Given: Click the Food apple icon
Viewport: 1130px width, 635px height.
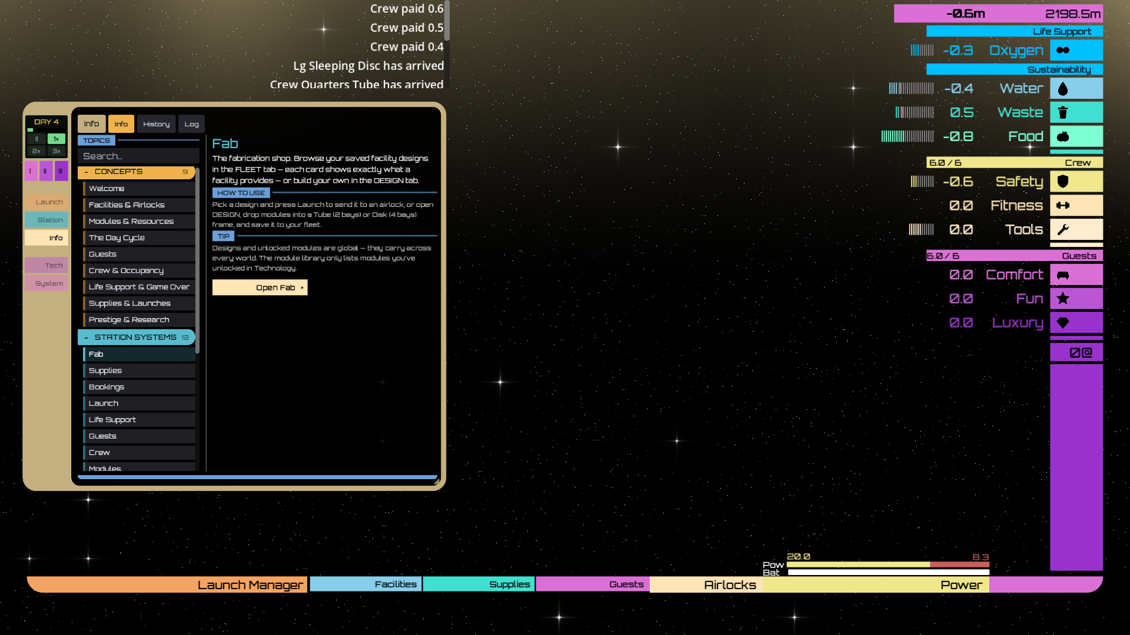Looking at the screenshot, I should [1063, 136].
